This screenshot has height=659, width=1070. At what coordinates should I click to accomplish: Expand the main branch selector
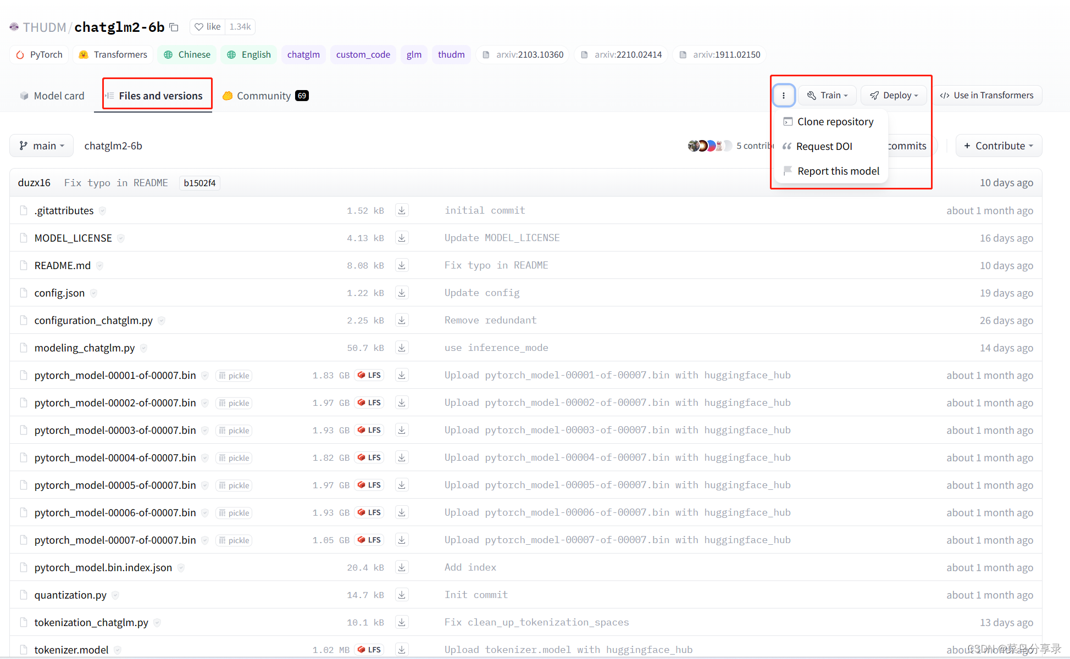click(41, 145)
